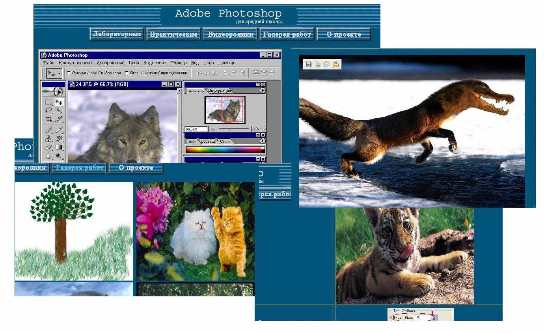
Task: Select the Dodge tool
Action: 59,155
